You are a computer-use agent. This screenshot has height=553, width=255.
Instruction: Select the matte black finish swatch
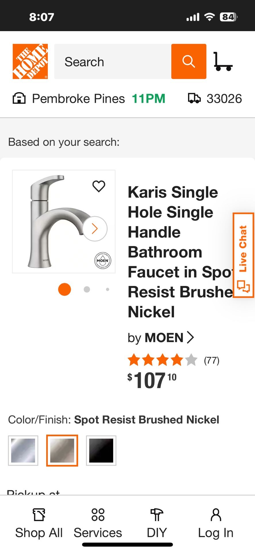tap(101, 450)
